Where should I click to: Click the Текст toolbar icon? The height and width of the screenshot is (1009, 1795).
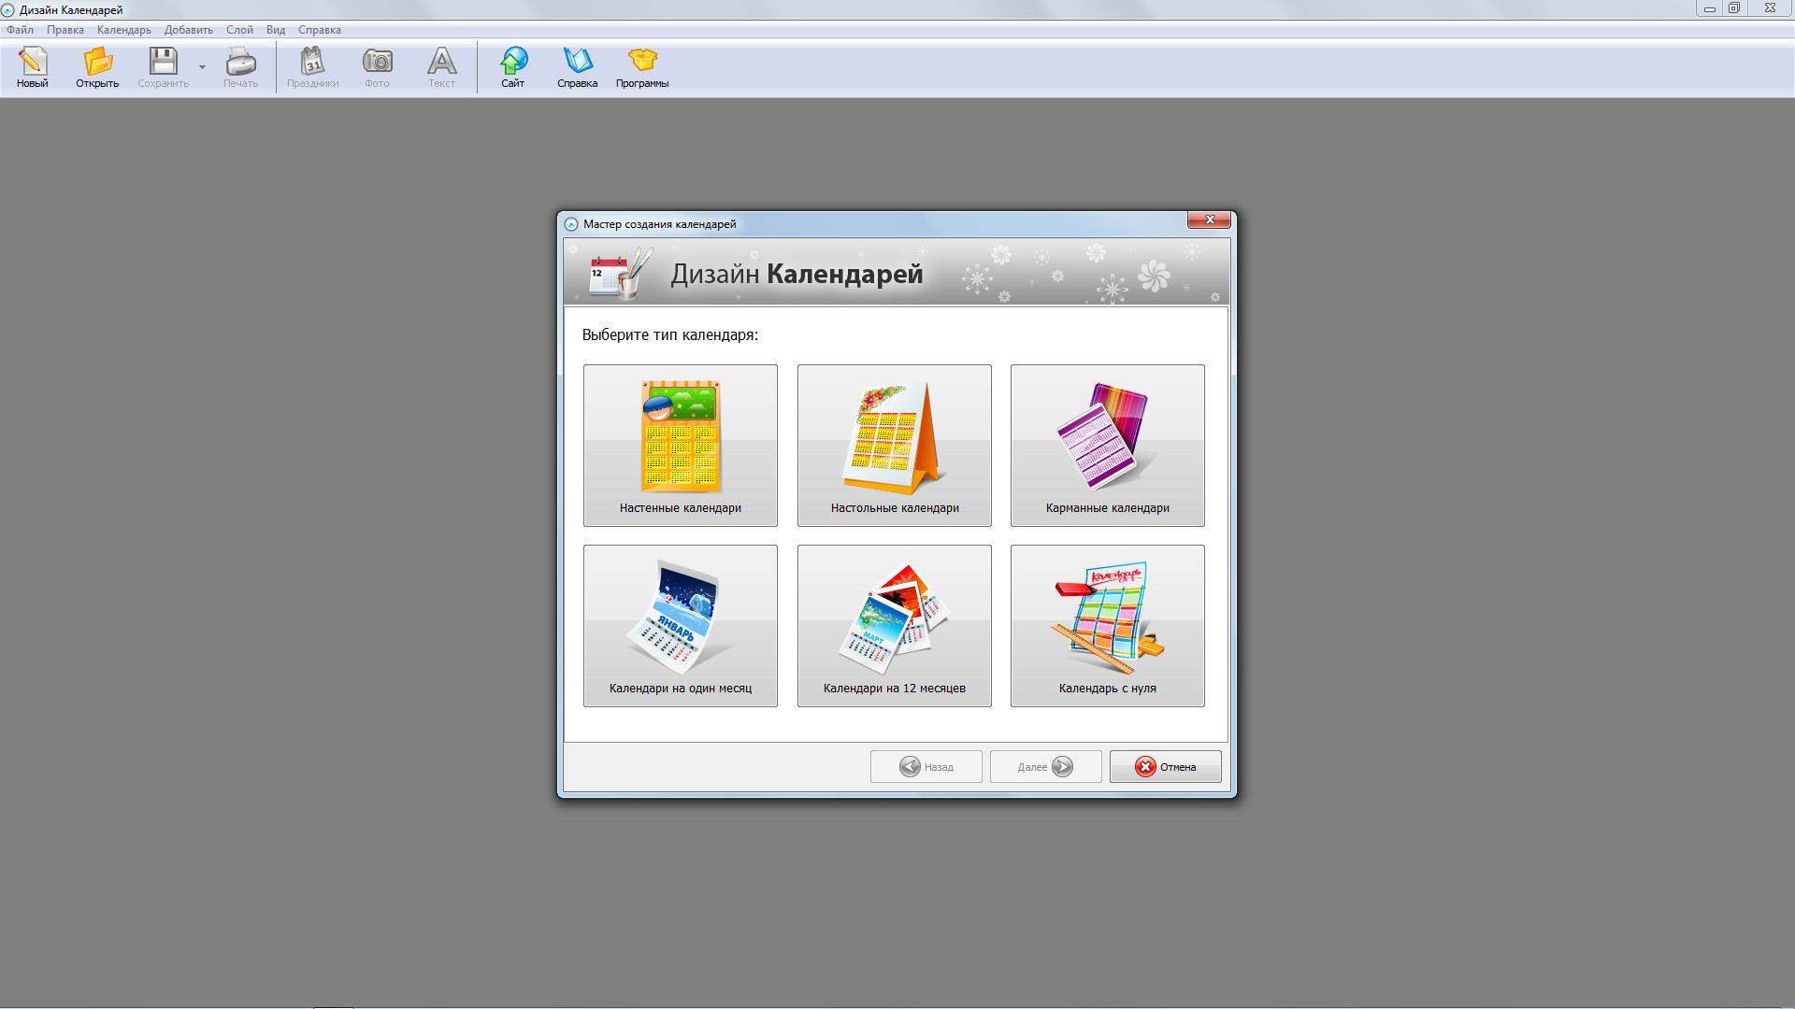click(x=441, y=67)
